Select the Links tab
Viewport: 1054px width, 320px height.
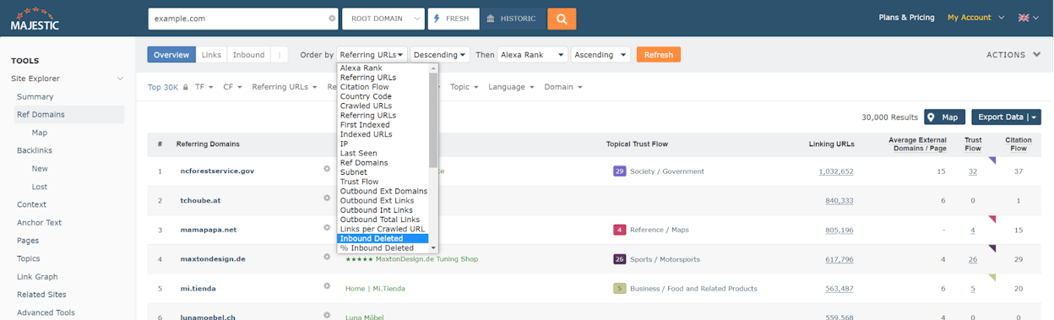click(211, 55)
